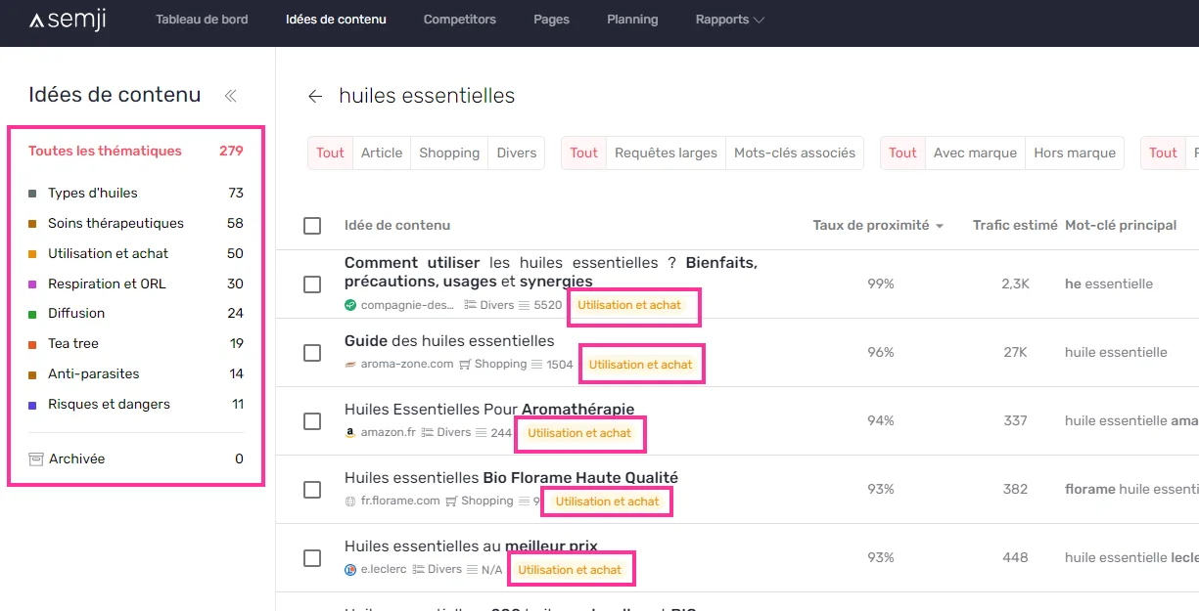Image resolution: width=1199 pixels, height=611 pixels.
Task: Click the aroma-zone.com favicon
Action: click(x=350, y=364)
